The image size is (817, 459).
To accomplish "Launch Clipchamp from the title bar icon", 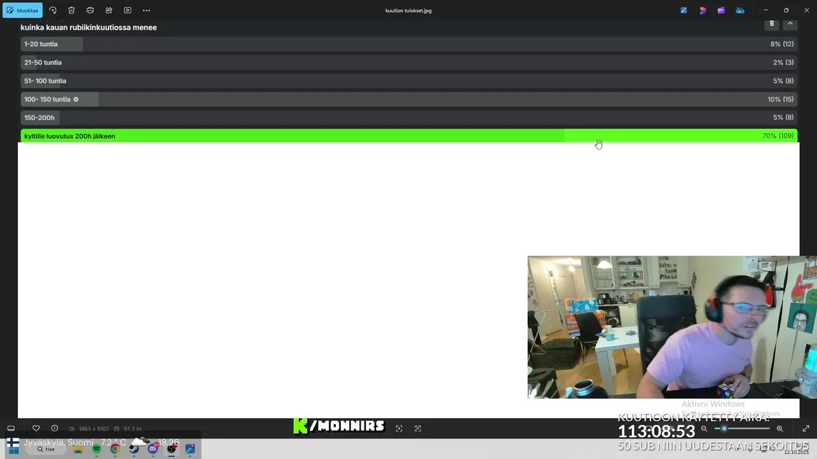I will click(721, 10).
